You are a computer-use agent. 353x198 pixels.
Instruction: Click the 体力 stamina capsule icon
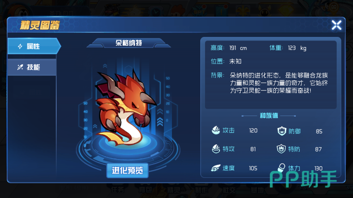(x=281, y=168)
